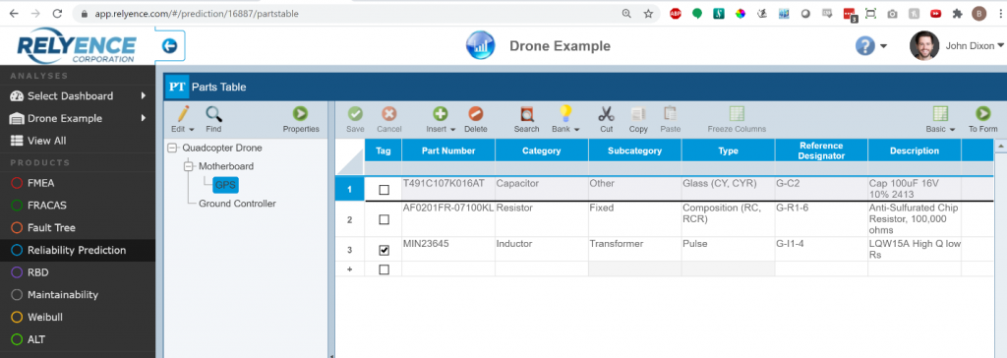This screenshot has height=358, width=1007.
Task: Click the Freeze Columns icon
Action: click(737, 114)
